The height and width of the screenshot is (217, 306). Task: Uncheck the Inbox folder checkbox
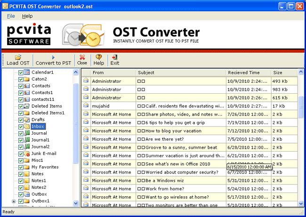pos(21,127)
